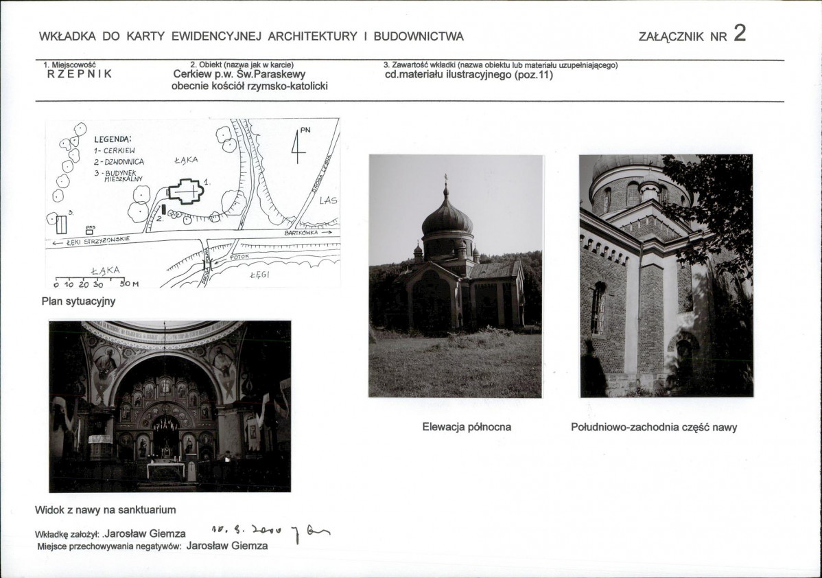Click the 'cd.materiału ilustracyjnego (poz.11)' text
The width and height of the screenshot is (822, 578).
469,75
